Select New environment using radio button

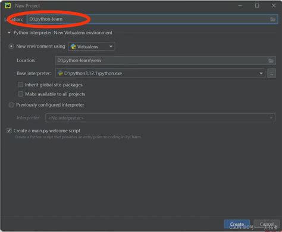pos(11,47)
